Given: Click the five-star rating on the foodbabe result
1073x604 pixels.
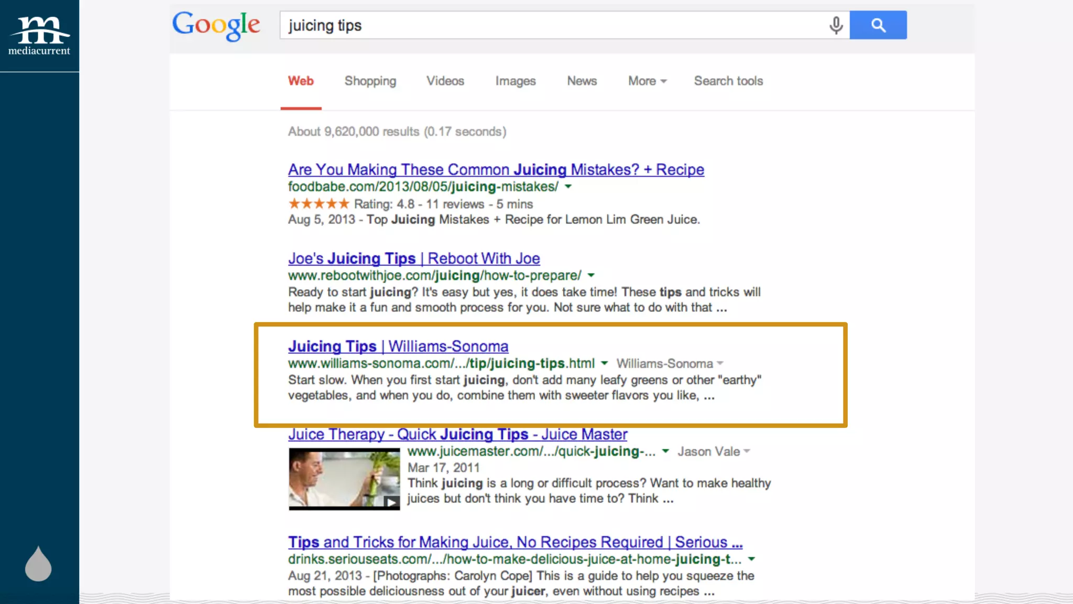Looking at the screenshot, I should tap(318, 204).
